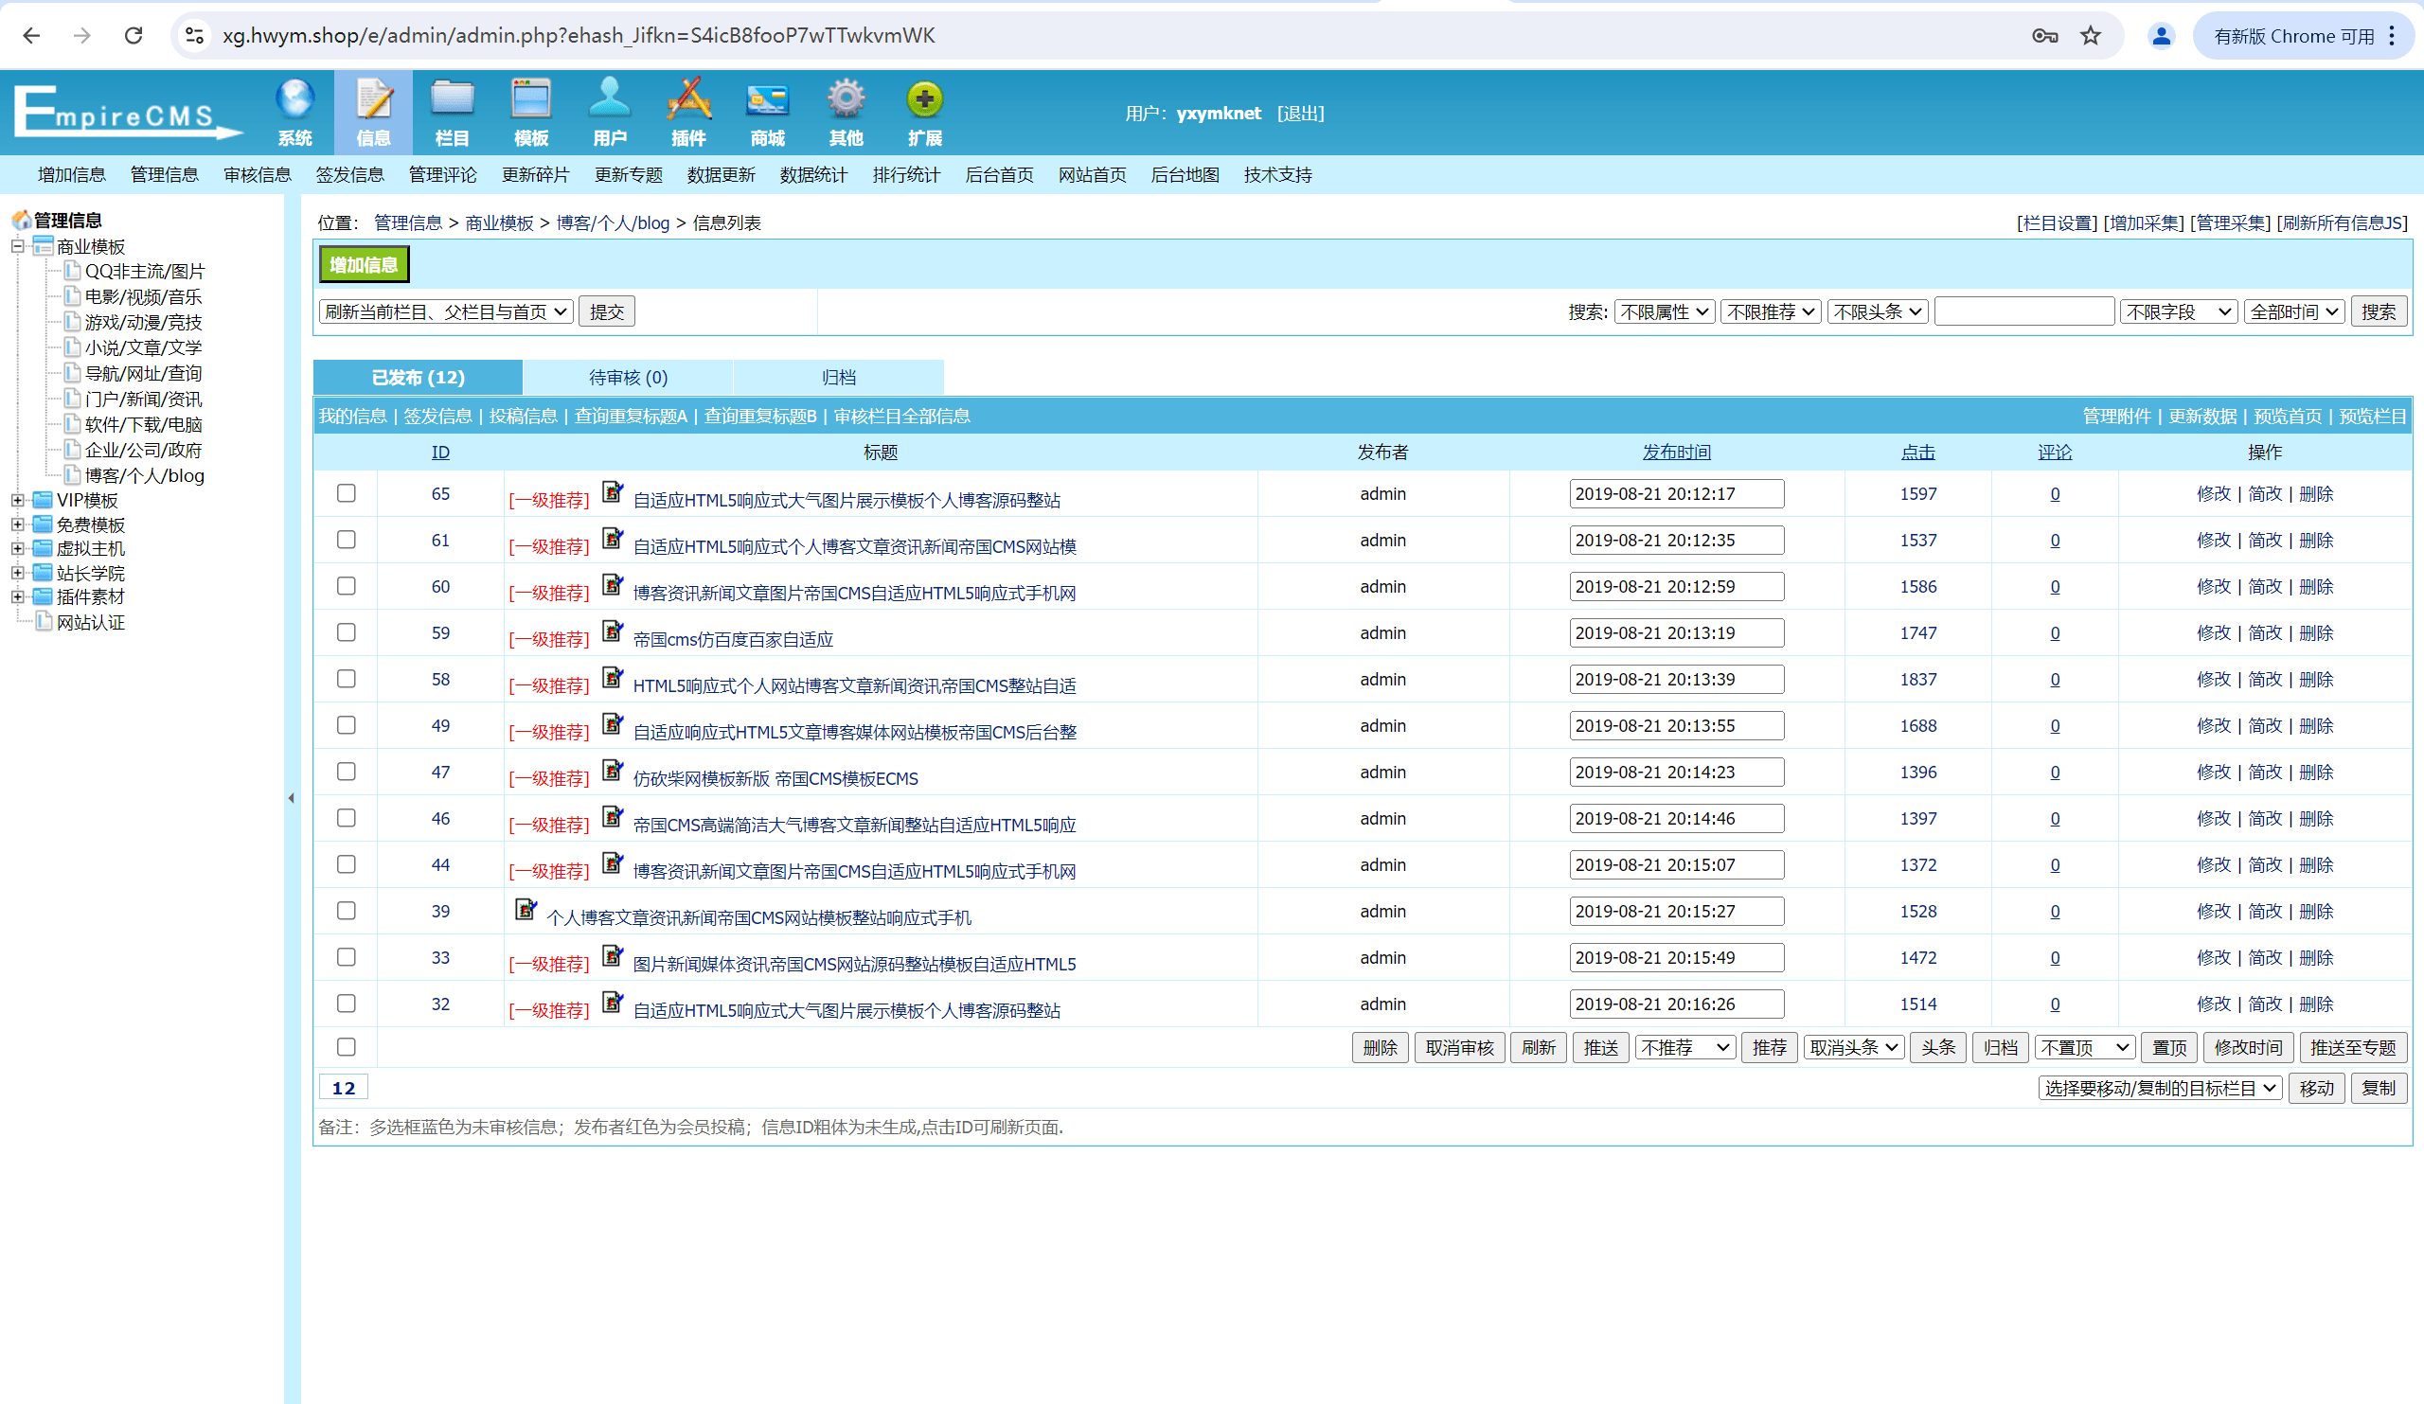Toggle the select-all checkbox below the list
2424x1404 pixels.
click(x=347, y=1047)
